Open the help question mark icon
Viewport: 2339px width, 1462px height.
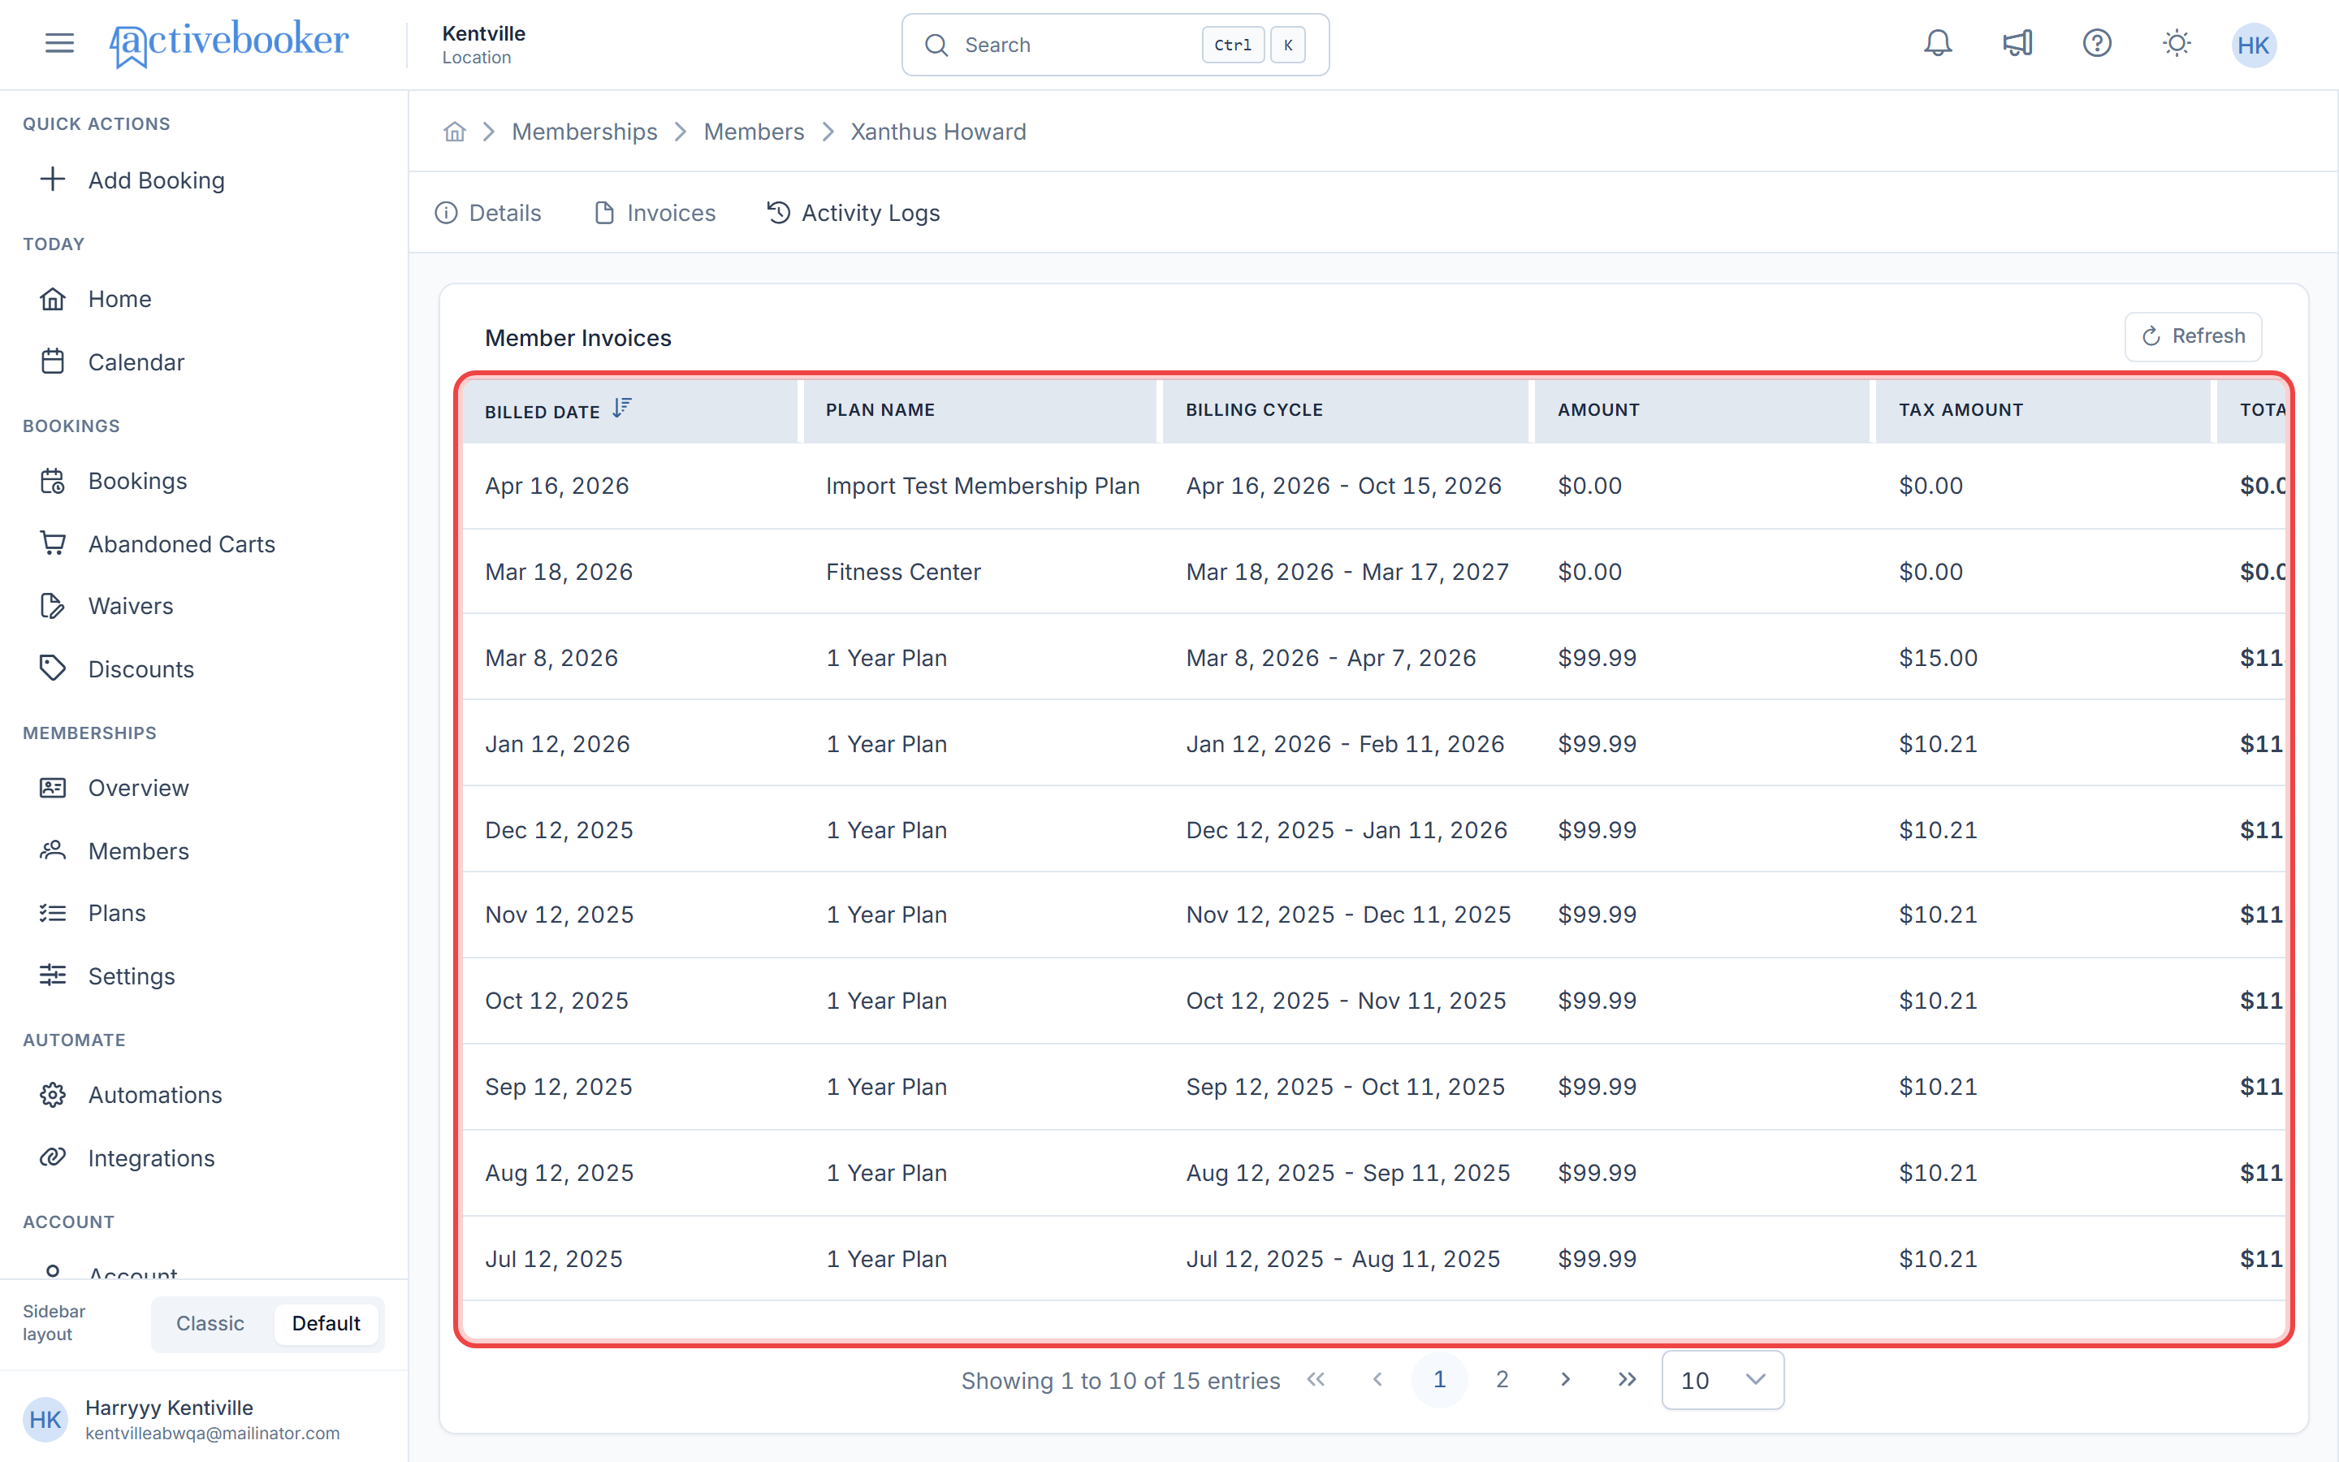(2096, 44)
